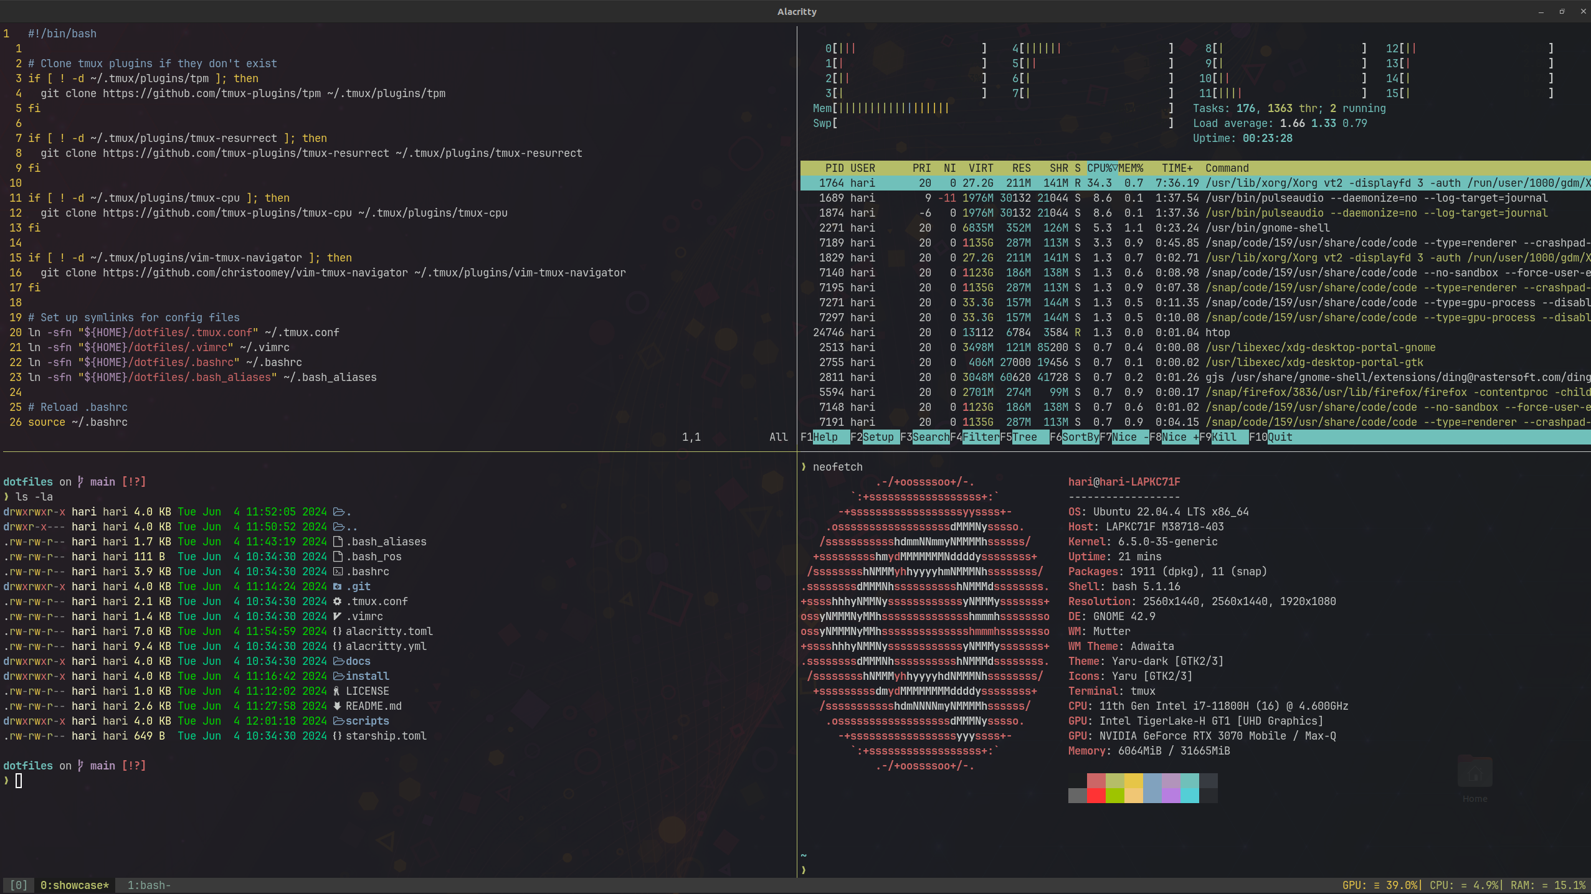
Task: Click the hari@hari-LAPKC71F neofetch title
Action: (1124, 482)
